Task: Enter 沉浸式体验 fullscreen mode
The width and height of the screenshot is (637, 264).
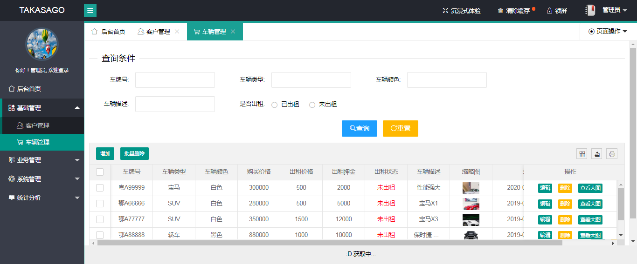Action: (x=461, y=11)
